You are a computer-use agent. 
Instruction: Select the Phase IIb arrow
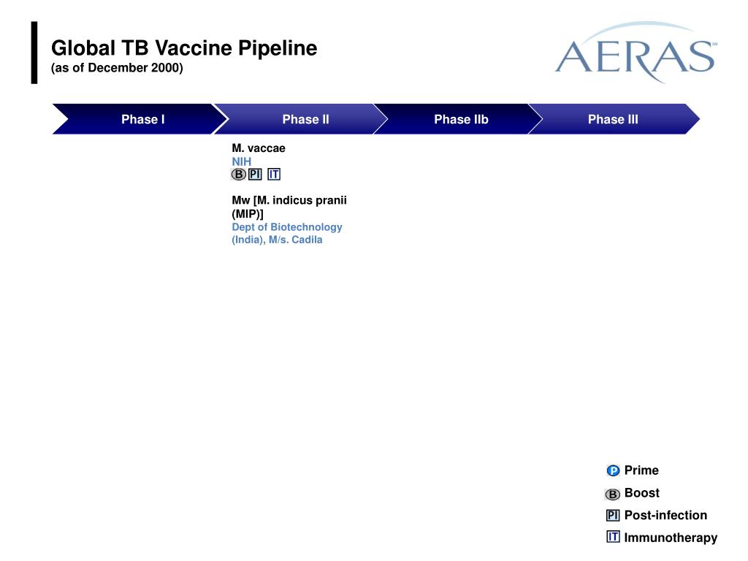(x=458, y=119)
